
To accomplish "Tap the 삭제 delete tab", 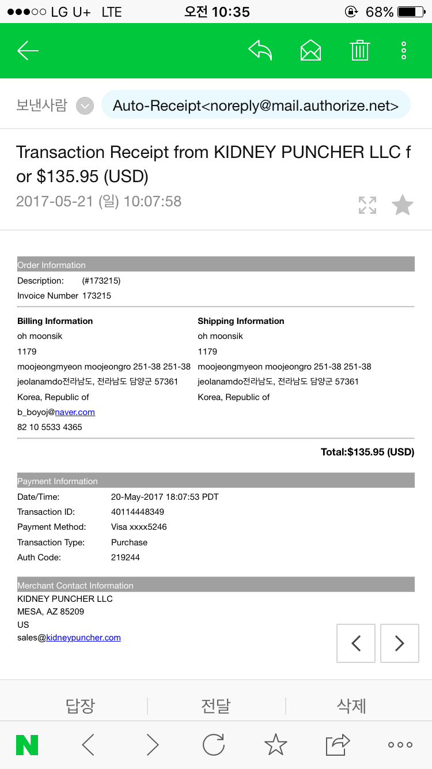I will (x=351, y=706).
